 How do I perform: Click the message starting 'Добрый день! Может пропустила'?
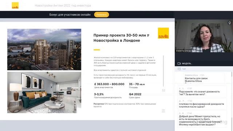pos(202,119)
